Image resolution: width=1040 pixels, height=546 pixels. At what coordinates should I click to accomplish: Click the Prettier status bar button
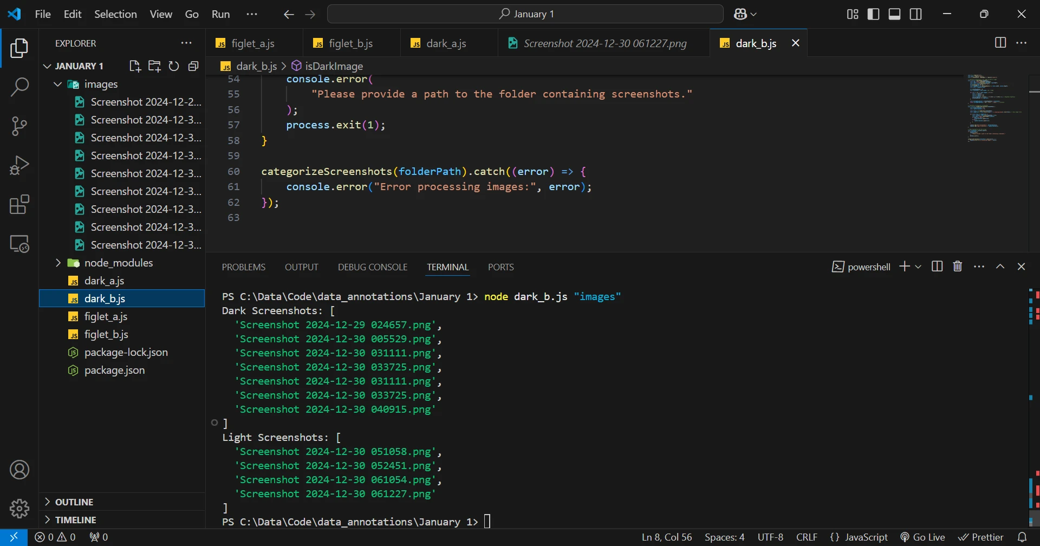click(x=981, y=537)
